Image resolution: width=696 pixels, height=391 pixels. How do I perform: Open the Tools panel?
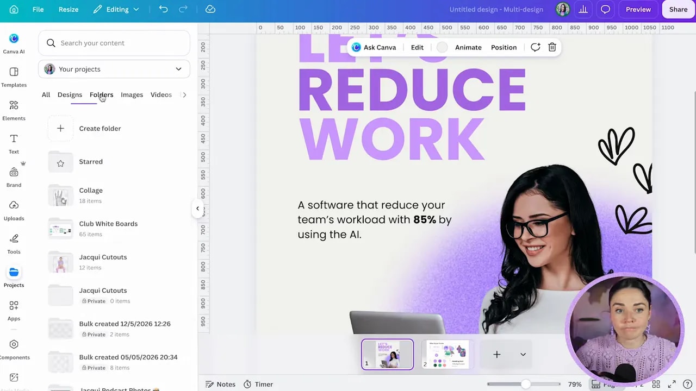click(x=14, y=244)
